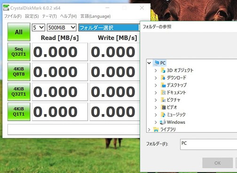This screenshot has height=173, width=237.
Task: Select the Windows drive icon
Action: click(x=163, y=122)
